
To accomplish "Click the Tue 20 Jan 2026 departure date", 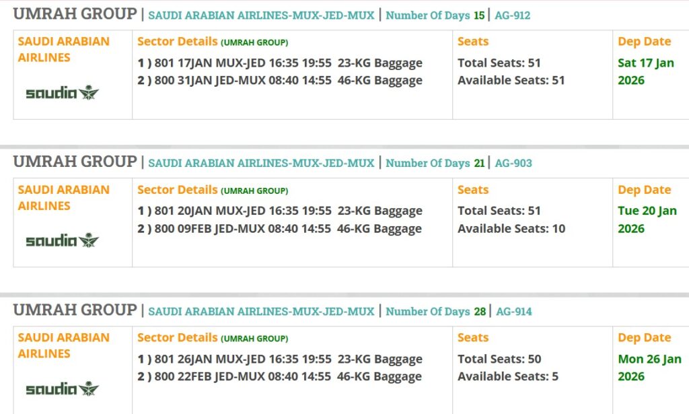I will [x=647, y=219].
